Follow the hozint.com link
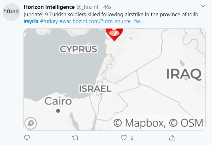 point(108,21)
